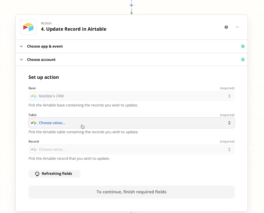Click green checkmark beside Choose app & event
Image resolution: width=264 pixels, height=213 pixels.
click(243, 46)
